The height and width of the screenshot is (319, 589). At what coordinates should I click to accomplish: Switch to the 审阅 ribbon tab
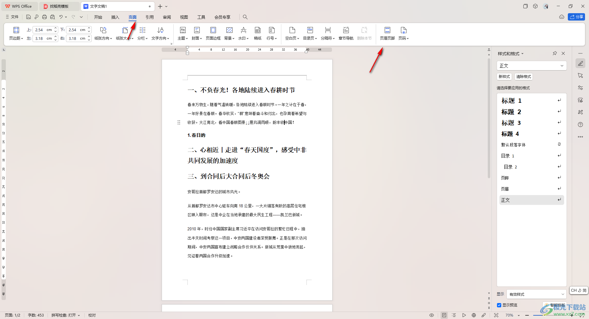(167, 17)
